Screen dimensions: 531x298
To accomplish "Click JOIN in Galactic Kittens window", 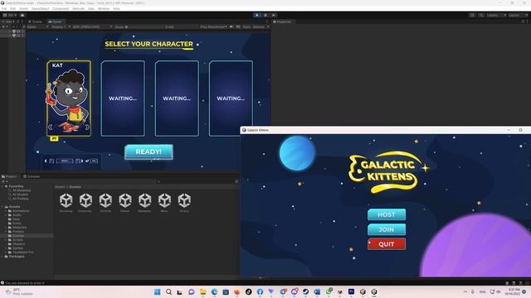I will [x=387, y=229].
